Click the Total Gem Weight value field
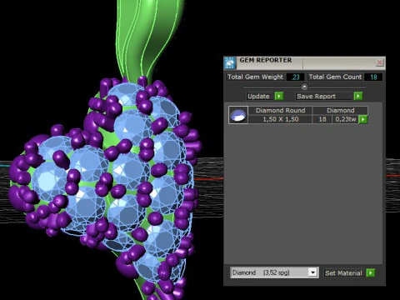Viewport: 400px width, 300px height. coord(295,77)
